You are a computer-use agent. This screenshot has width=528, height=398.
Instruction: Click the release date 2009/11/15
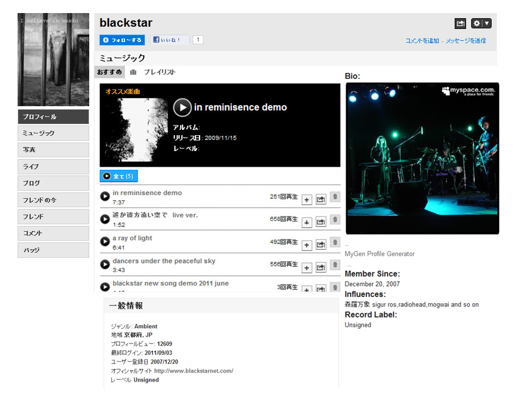pos(221,138)
